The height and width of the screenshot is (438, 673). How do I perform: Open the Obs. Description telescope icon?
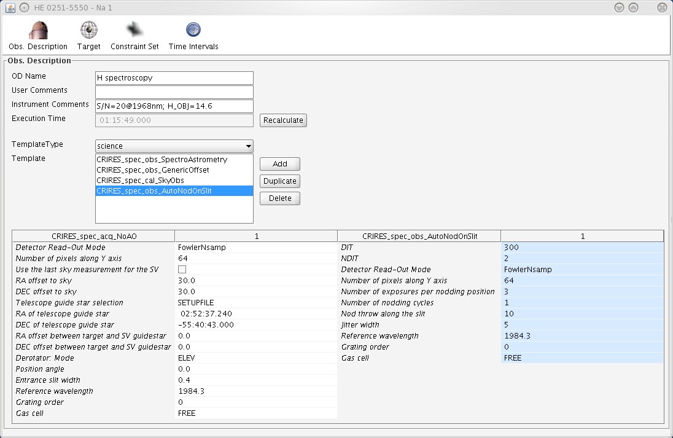click(38, 30)
